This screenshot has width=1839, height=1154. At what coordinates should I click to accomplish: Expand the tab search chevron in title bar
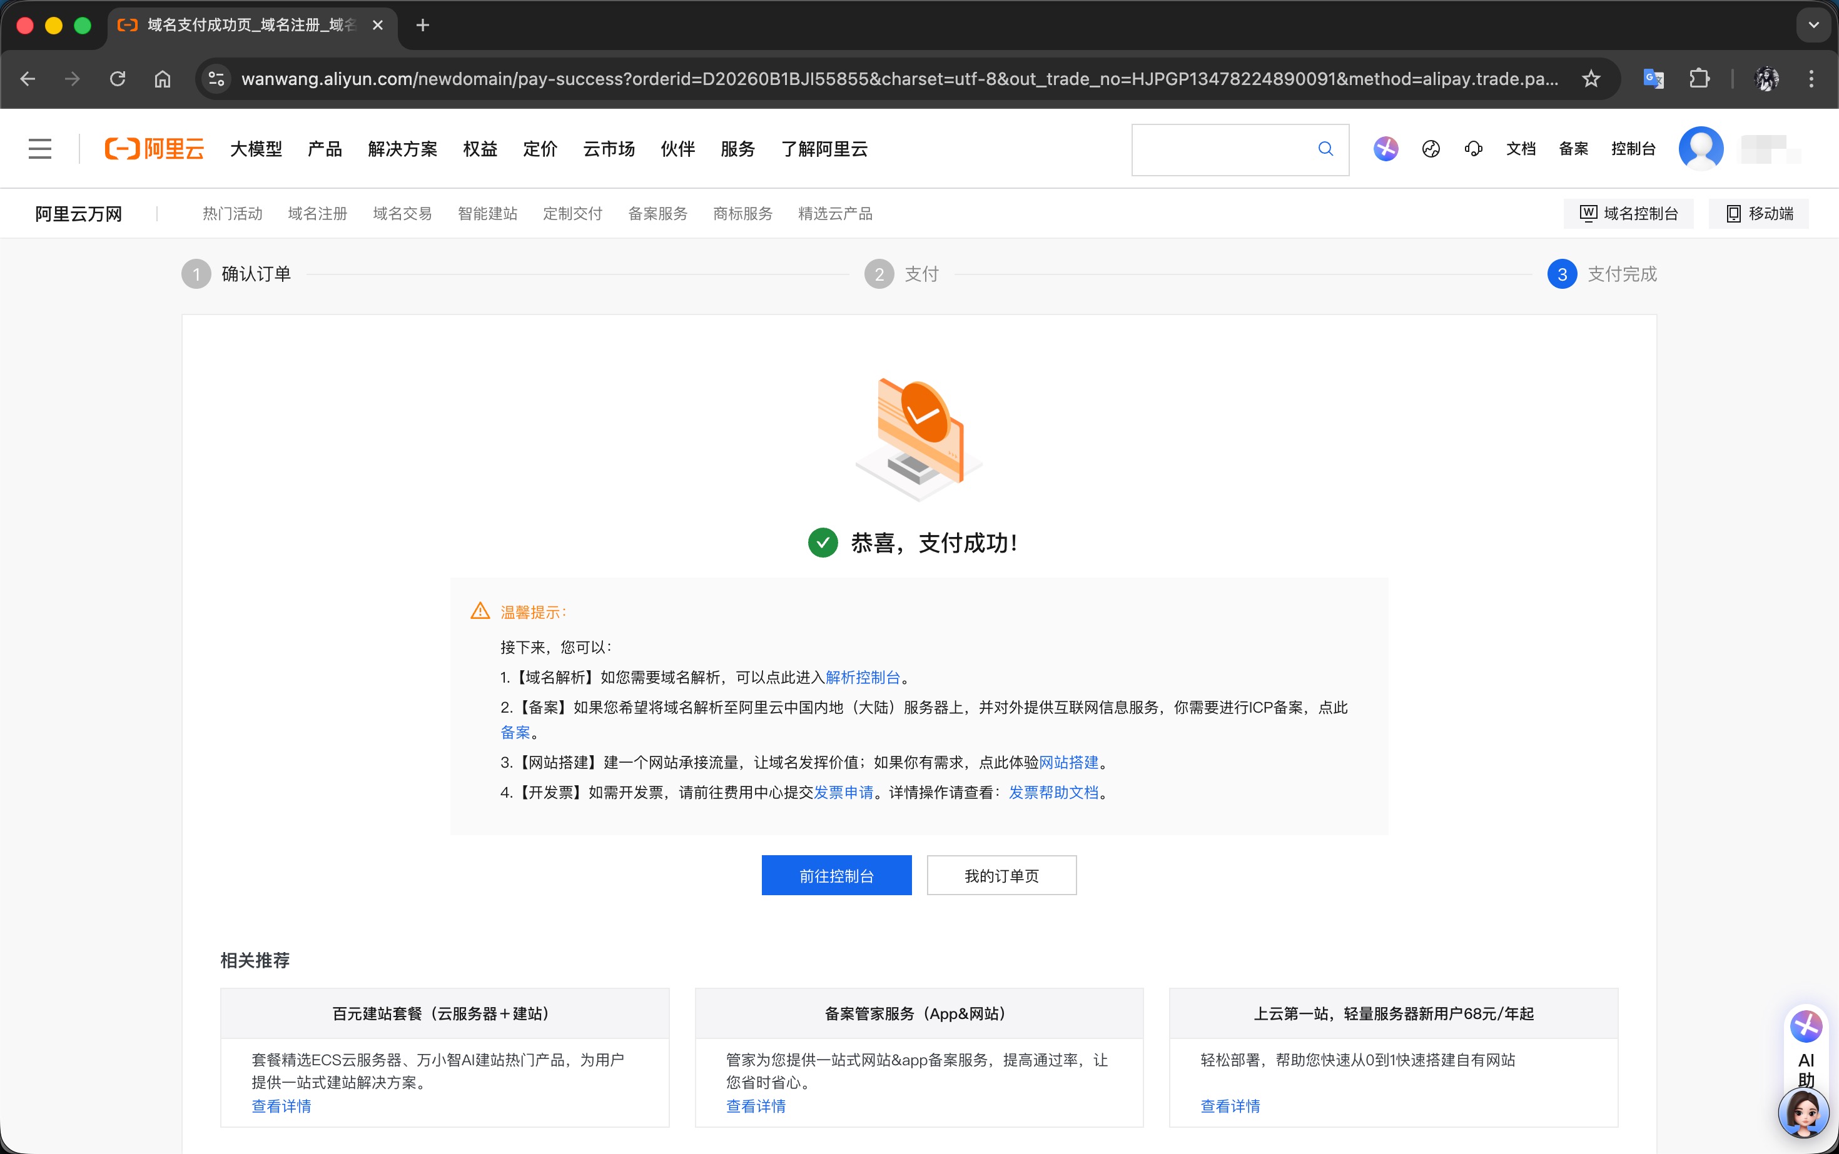click(x=1813, y=25)
